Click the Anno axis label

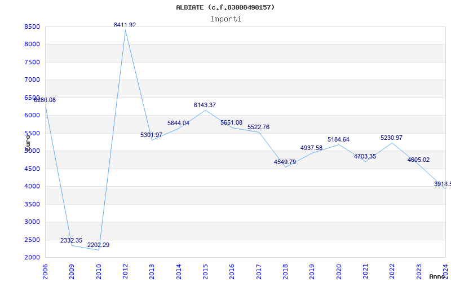(437, 276)
